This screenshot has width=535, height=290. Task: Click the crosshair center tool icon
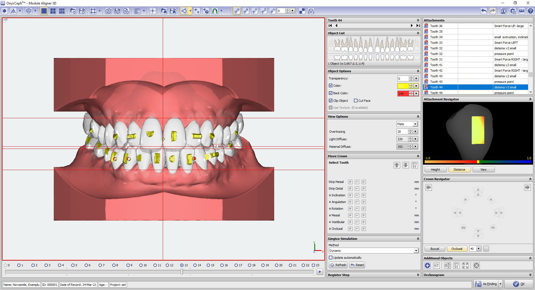pyautogui.click(x=153, y=11)
